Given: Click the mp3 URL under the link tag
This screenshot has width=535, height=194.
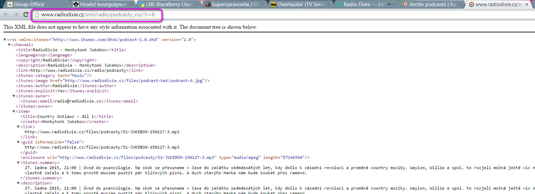Looking at the screenshot, I should (102, 132).
